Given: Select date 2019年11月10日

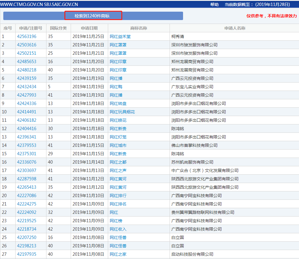Looking at the screenshot, I should tap(88, 195).
